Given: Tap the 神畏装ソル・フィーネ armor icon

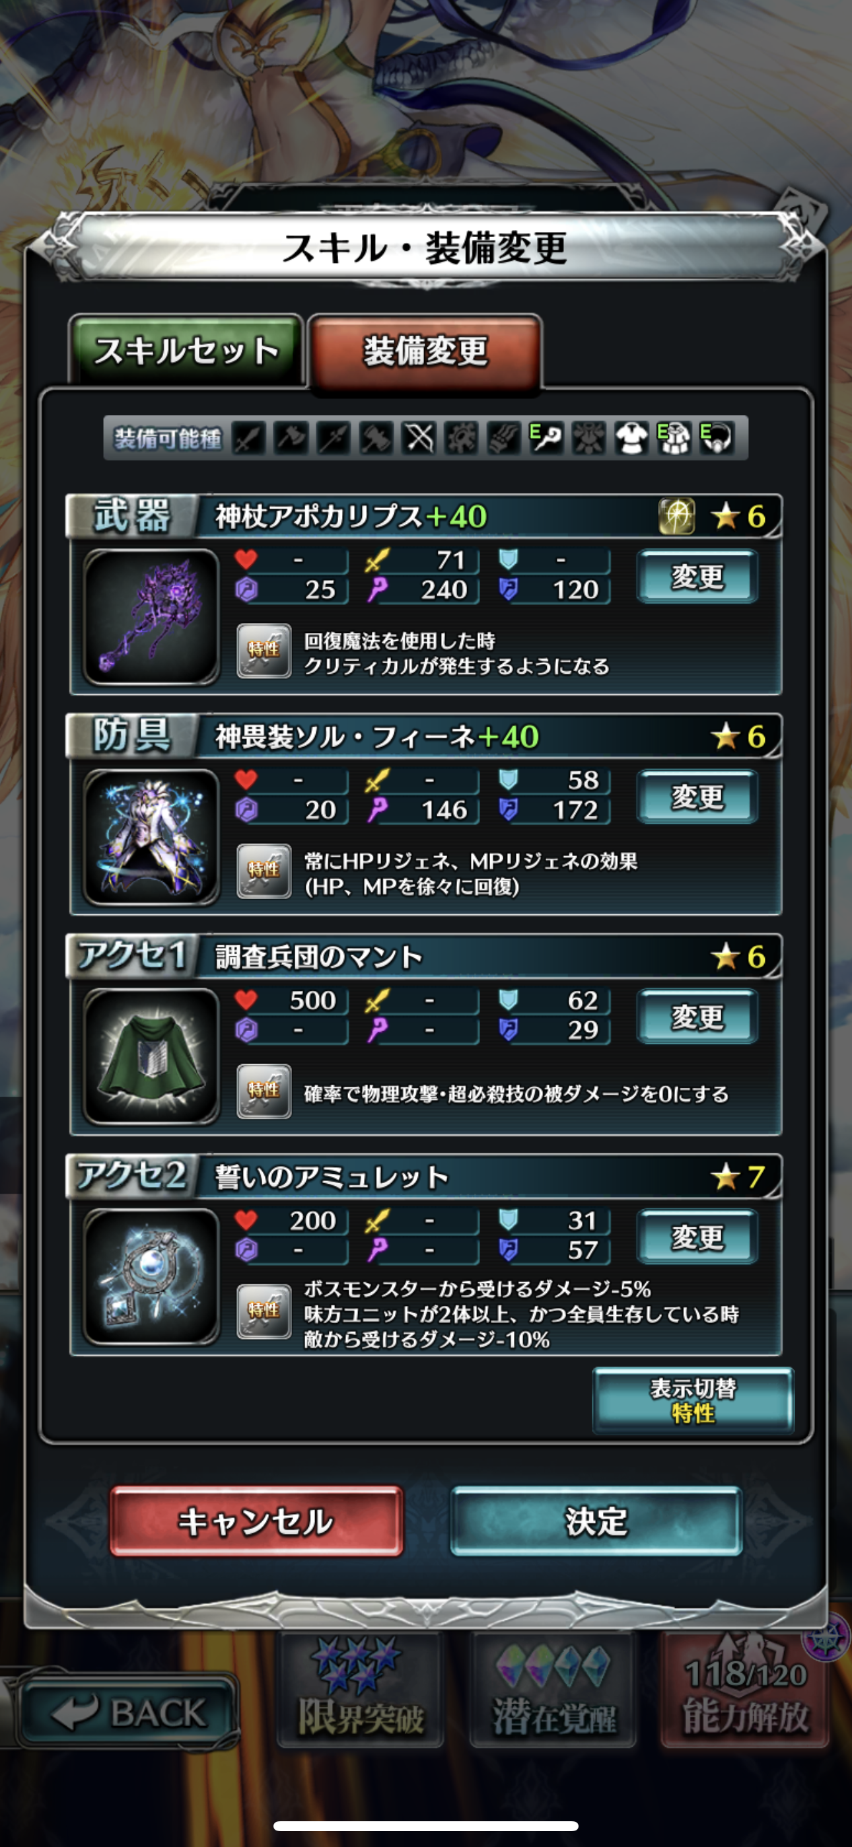Looking at the screenshot, I should point(151,838).
